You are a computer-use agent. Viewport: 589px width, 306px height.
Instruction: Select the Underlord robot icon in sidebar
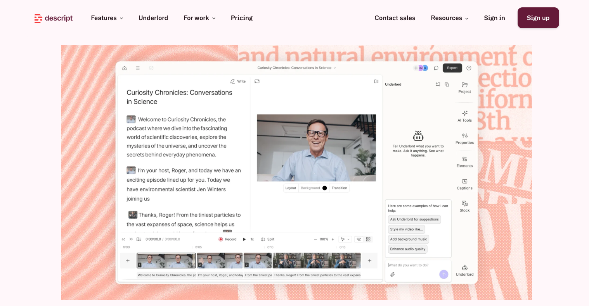(x=464, y=268)
